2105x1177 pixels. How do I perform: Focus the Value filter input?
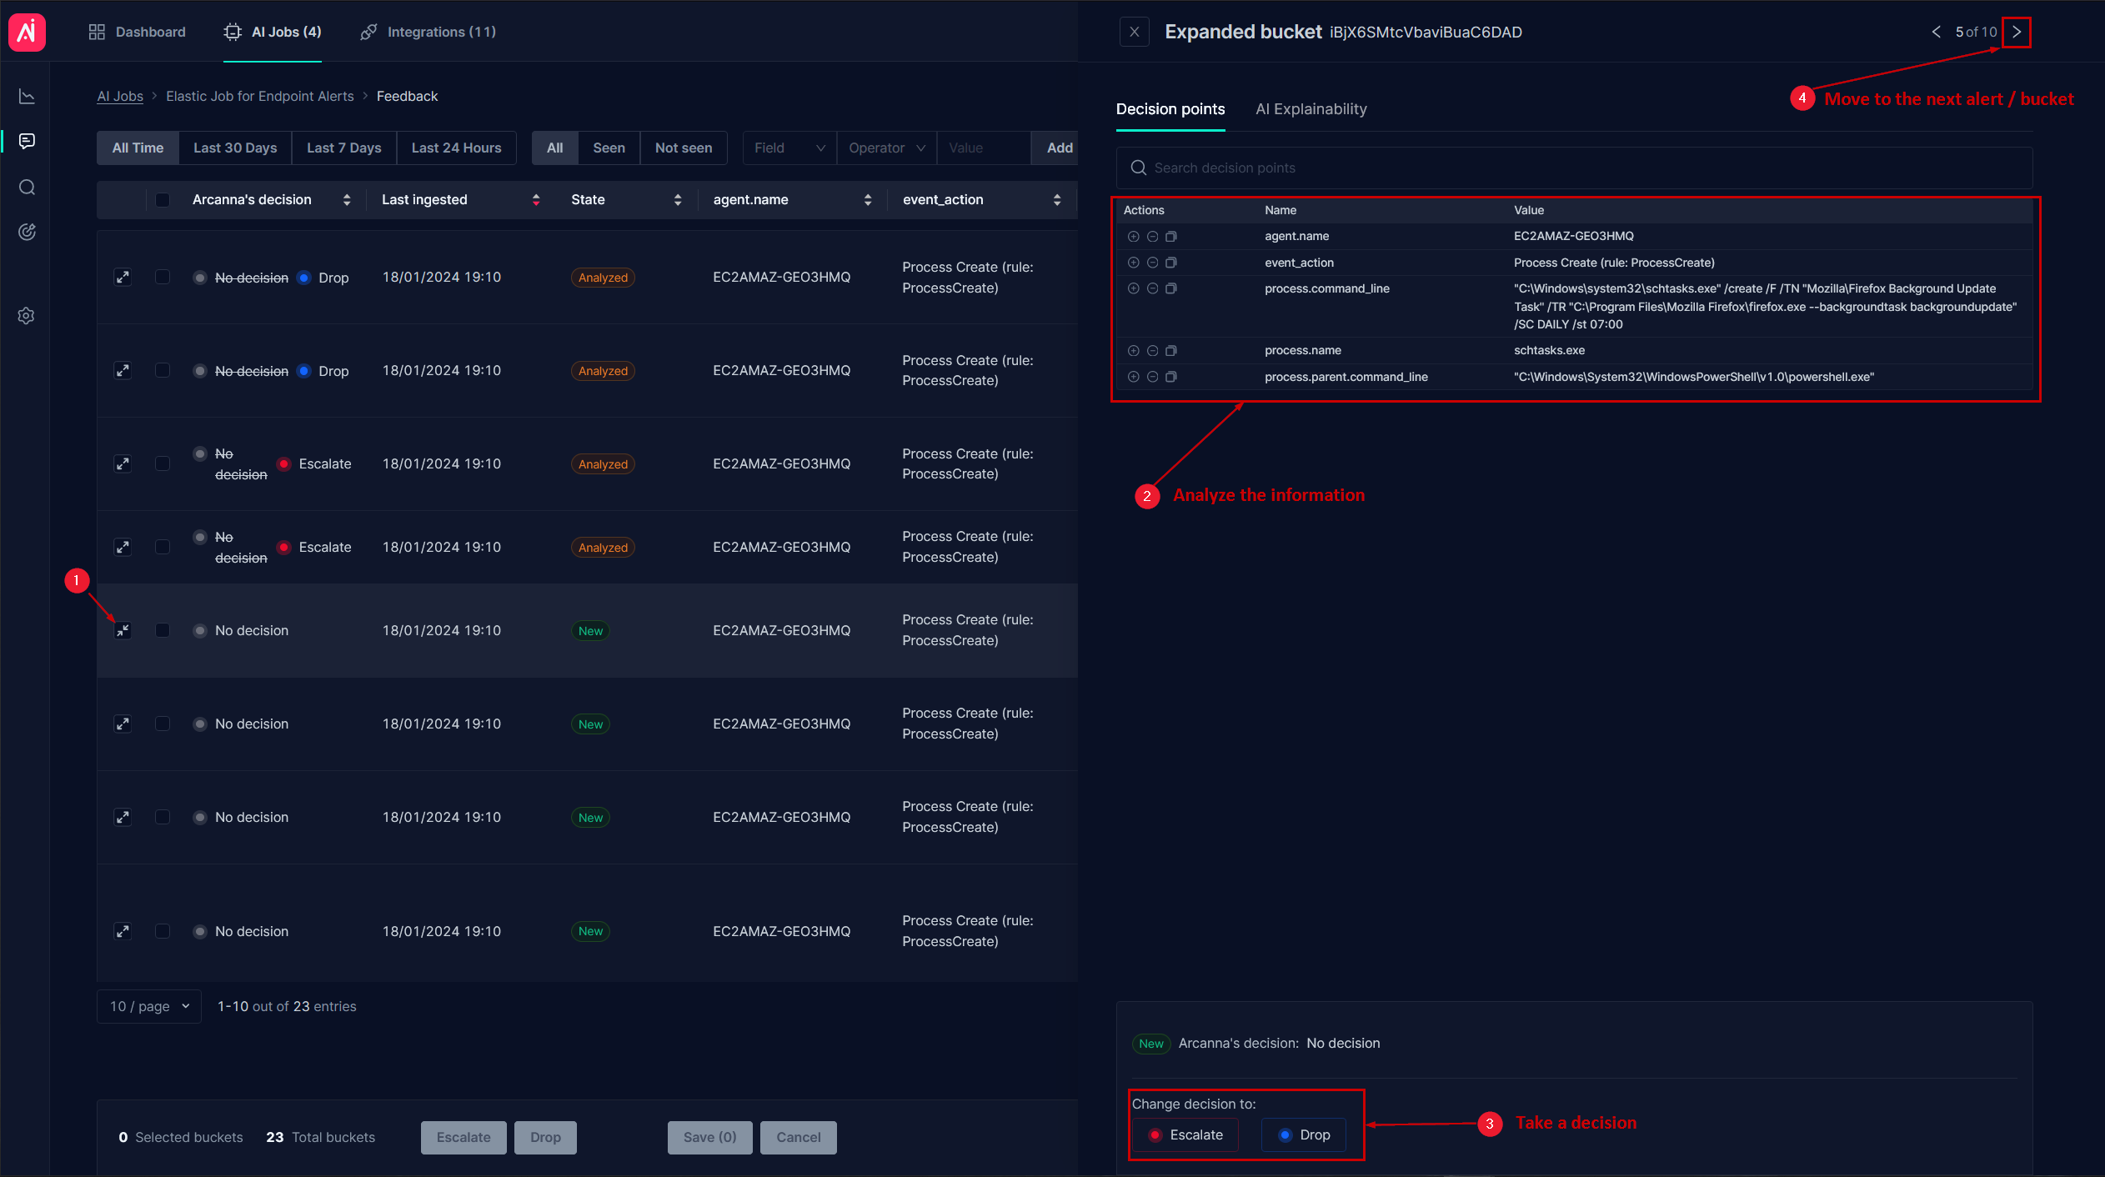point(984,148)
